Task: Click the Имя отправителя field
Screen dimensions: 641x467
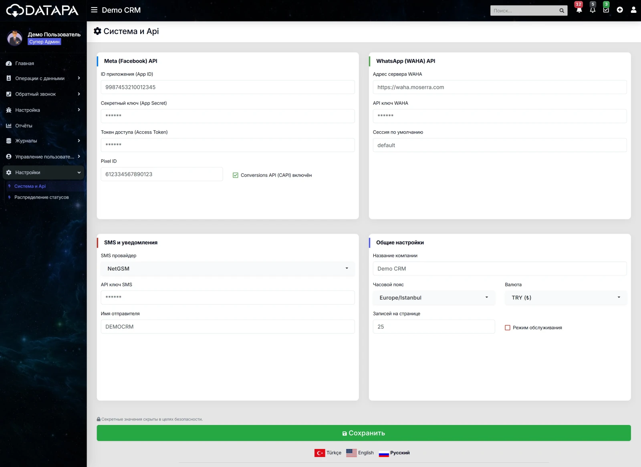Action: click(x=228, y=327)
